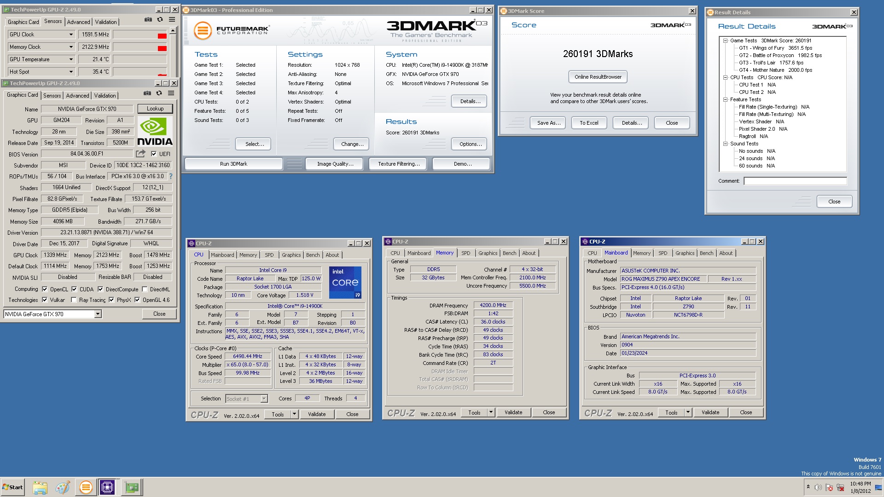
Task: Open Bench tab in CPU-Z Mainboard window
Action: 706,253
